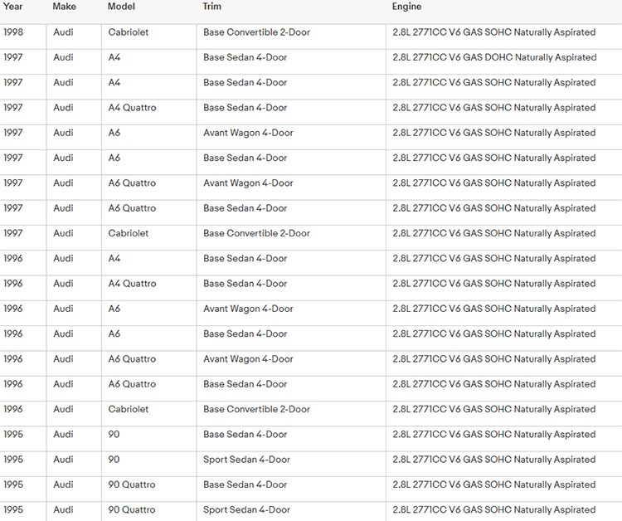Screen dimensions: 622x521
Task: Click the DOHC engine cell for 1997 A4
Action: pos(494,57)
